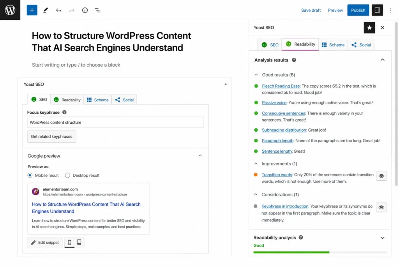399x266 pixels.
Task: Highlight Transition words results with the eye icon
Action: point(381,176)
